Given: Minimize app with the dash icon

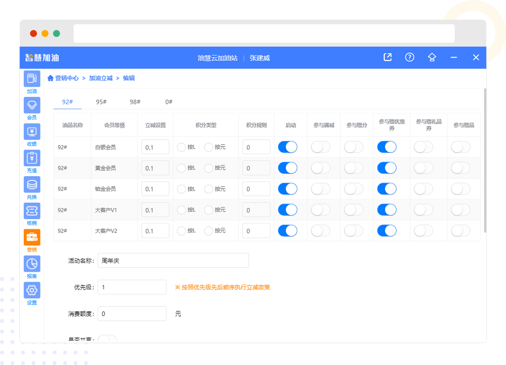Looking at the screenshot, I should [454, 57].
